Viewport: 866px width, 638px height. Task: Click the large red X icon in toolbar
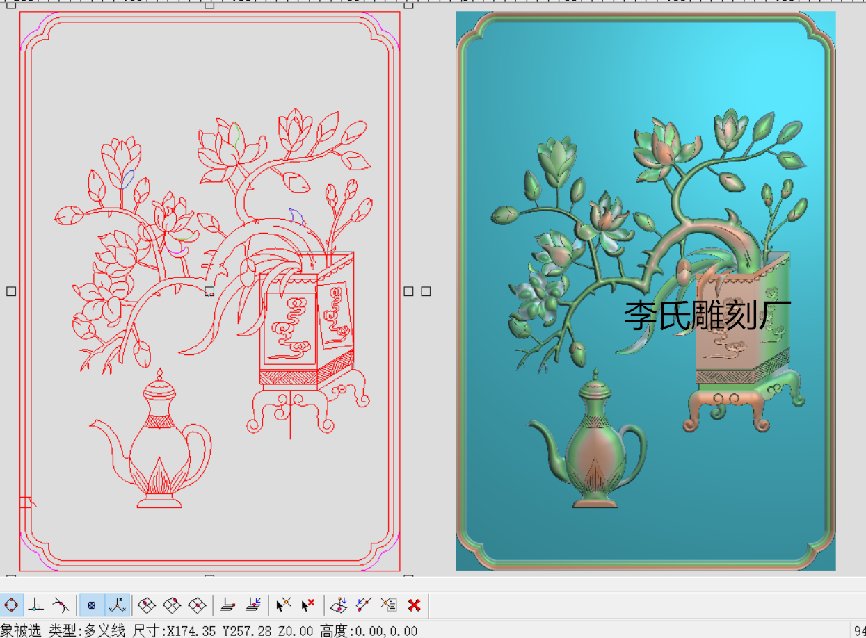tap(414, 605)
